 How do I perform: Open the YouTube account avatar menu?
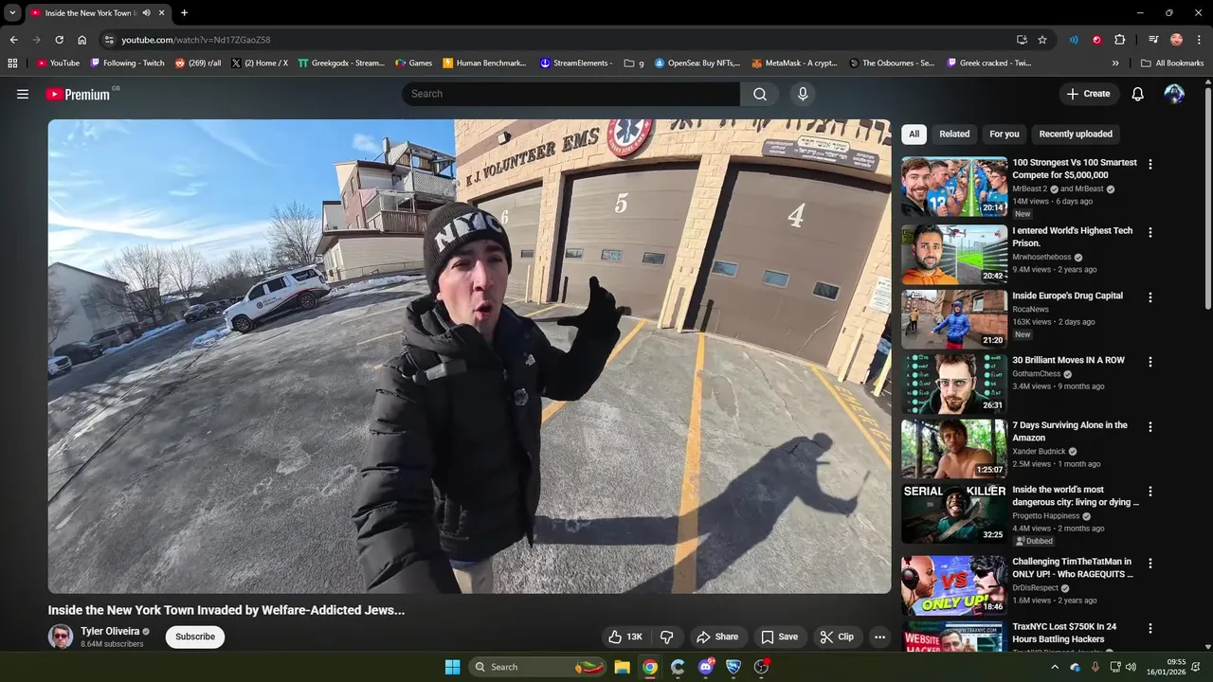tap(1174, 94)
